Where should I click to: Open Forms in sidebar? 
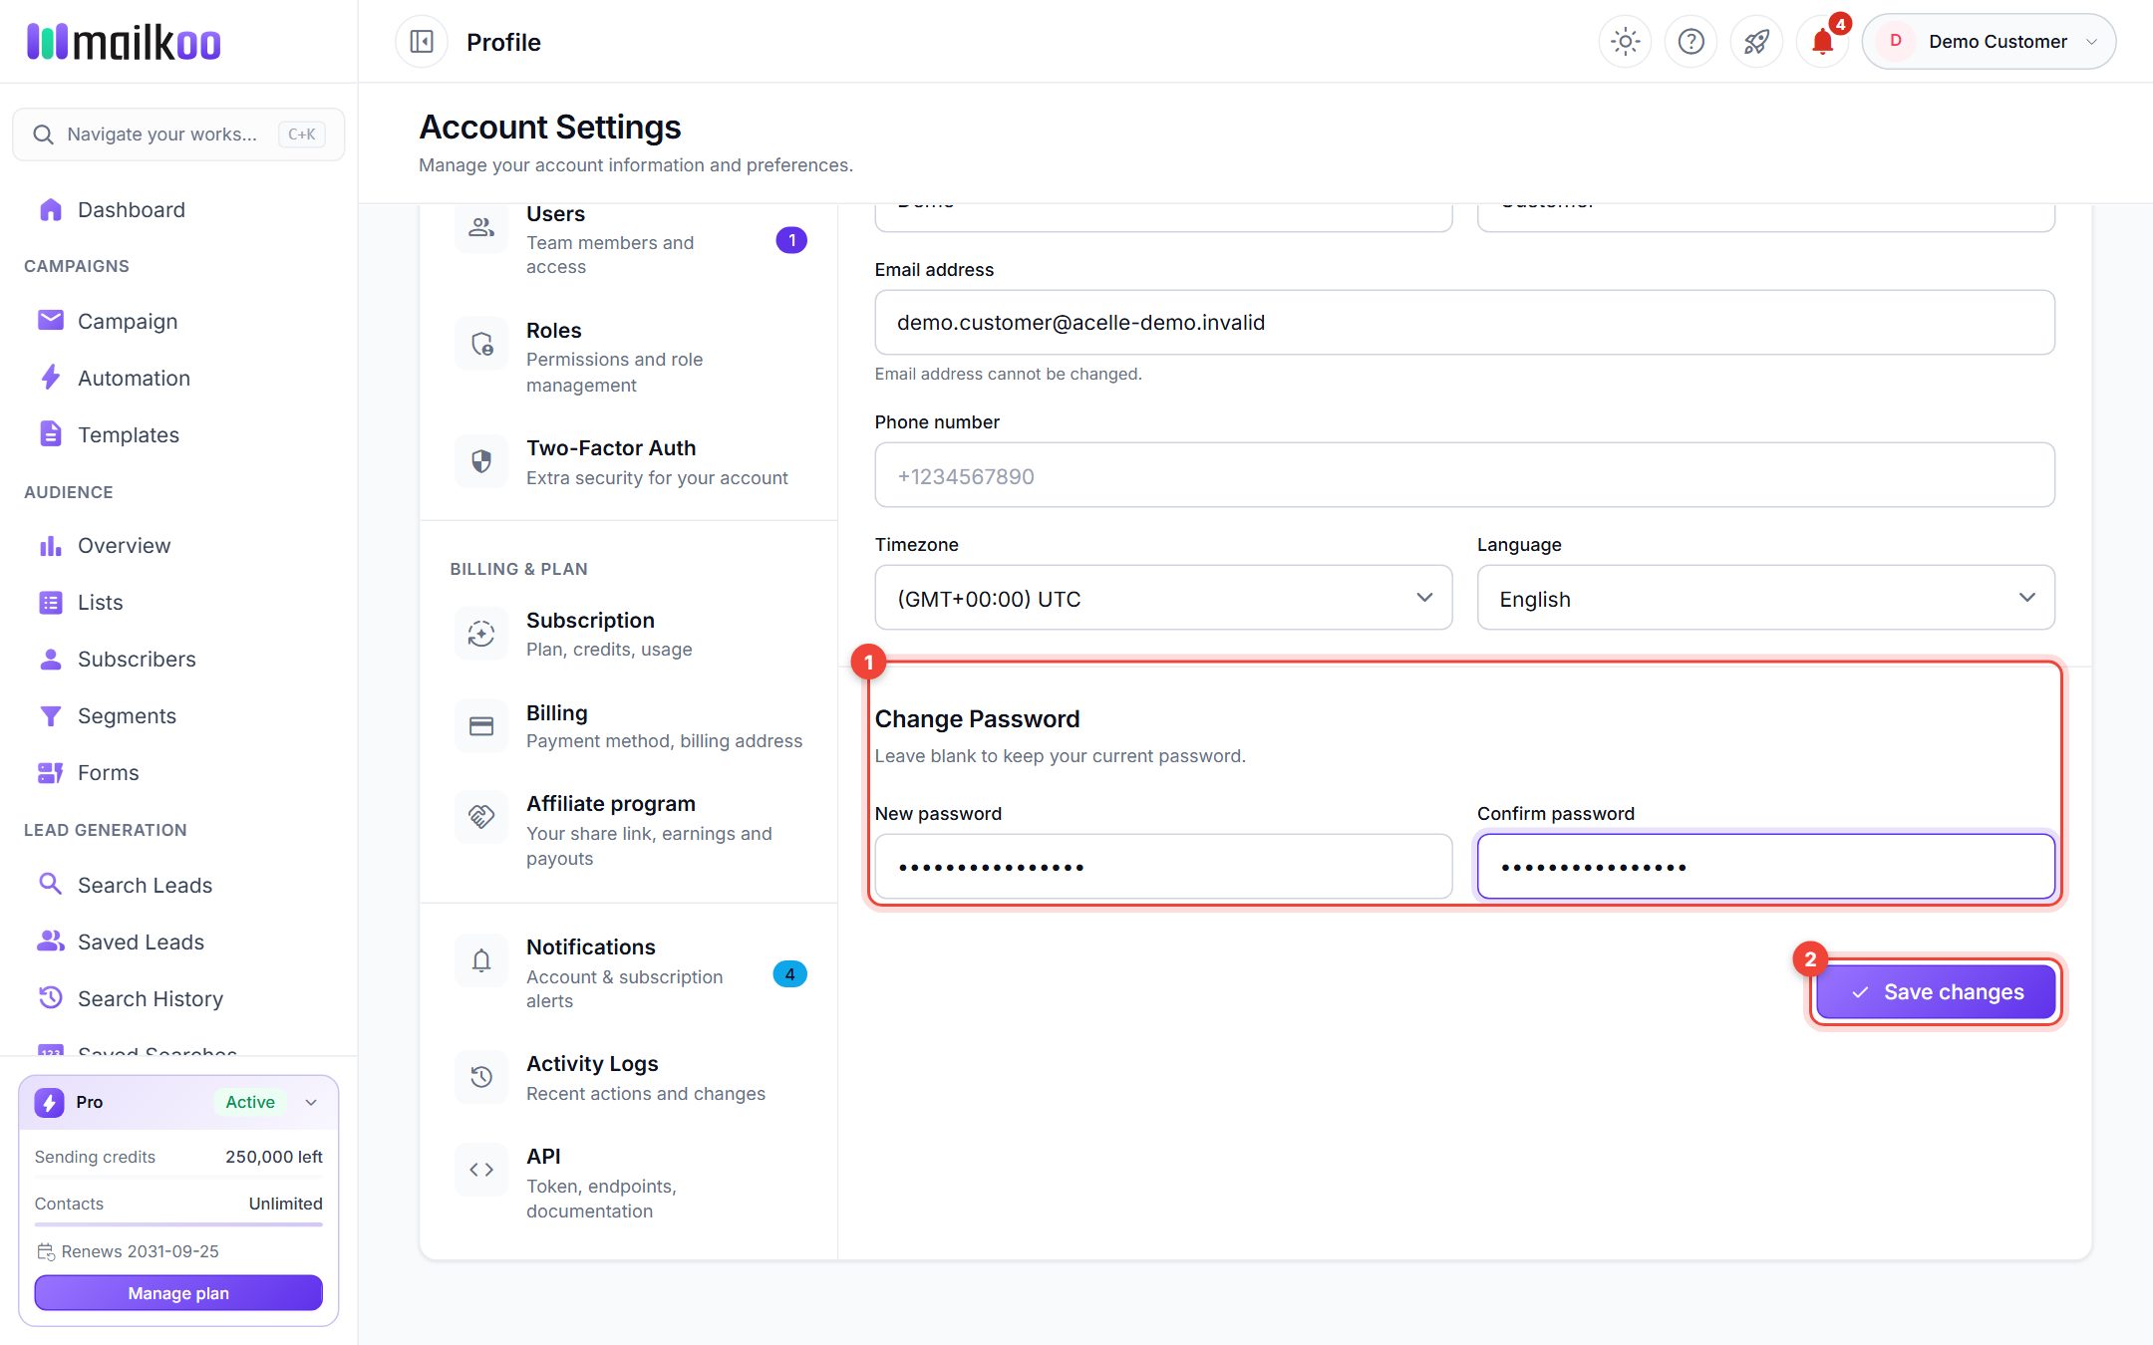178,773
